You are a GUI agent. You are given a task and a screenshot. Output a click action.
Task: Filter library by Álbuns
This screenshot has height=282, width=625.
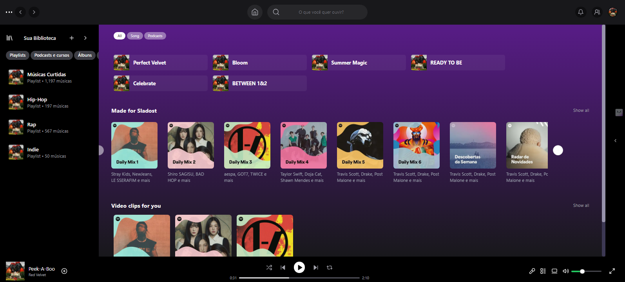coord(85,55)
